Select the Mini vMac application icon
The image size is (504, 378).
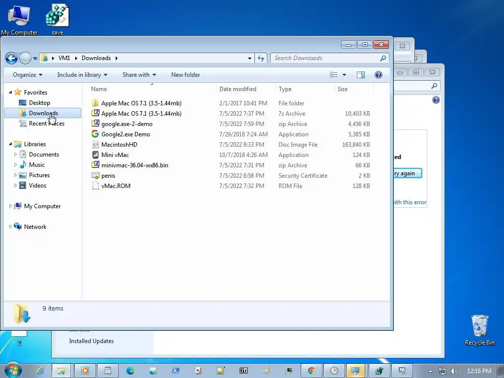point(95,155)
